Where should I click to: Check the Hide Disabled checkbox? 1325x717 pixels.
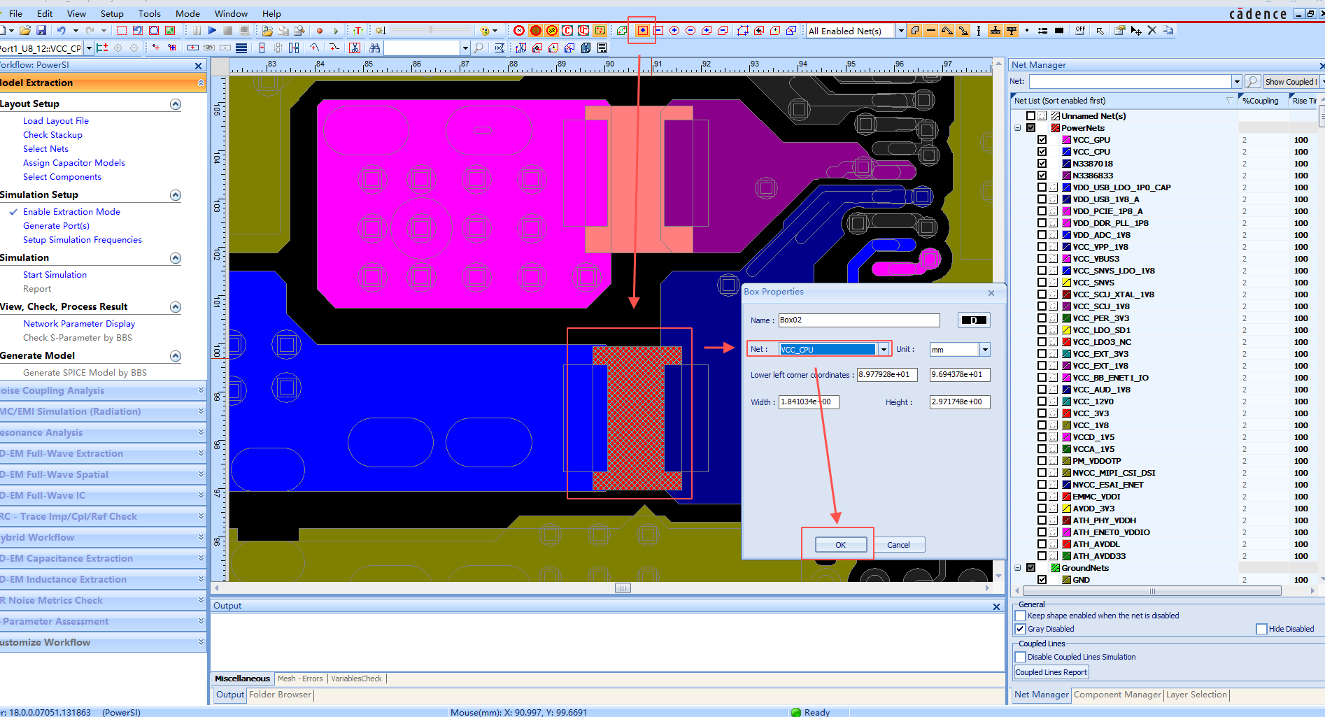(x=1262, y=629)
